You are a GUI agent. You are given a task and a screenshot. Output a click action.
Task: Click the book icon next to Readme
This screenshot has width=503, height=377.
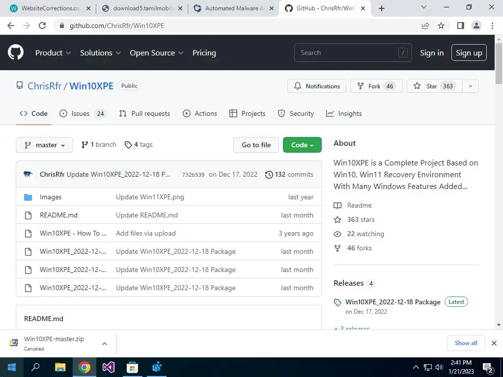337,206
